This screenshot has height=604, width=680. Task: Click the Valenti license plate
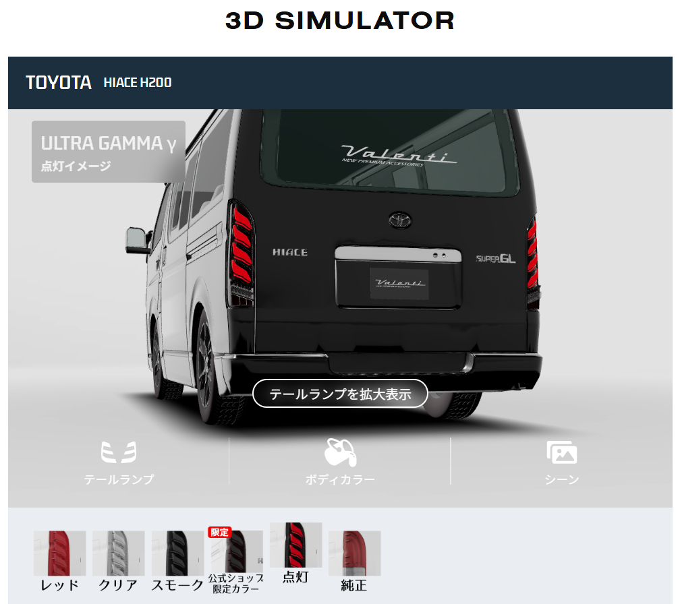pos(399,283)
